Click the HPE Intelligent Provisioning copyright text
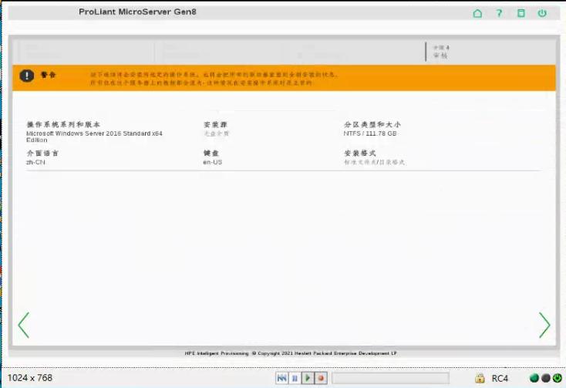This screenshot has height=388, width=566. (x=291, y=353)
